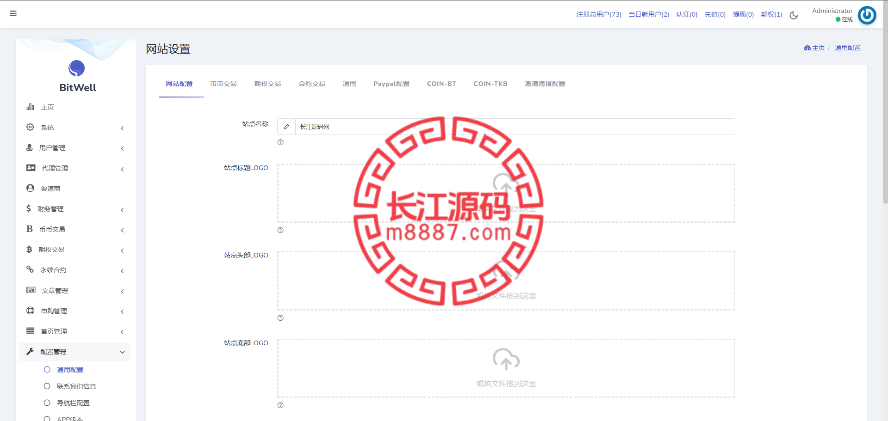This screenshot has height=421, width=888.
Task: Open 主页 dashboard chart icon
Action: pyautogui.click(x=30, y=107)
